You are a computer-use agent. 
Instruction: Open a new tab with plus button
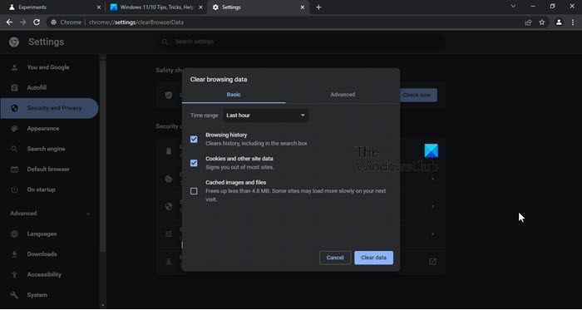pyautogui.click(x=318, y=7)
